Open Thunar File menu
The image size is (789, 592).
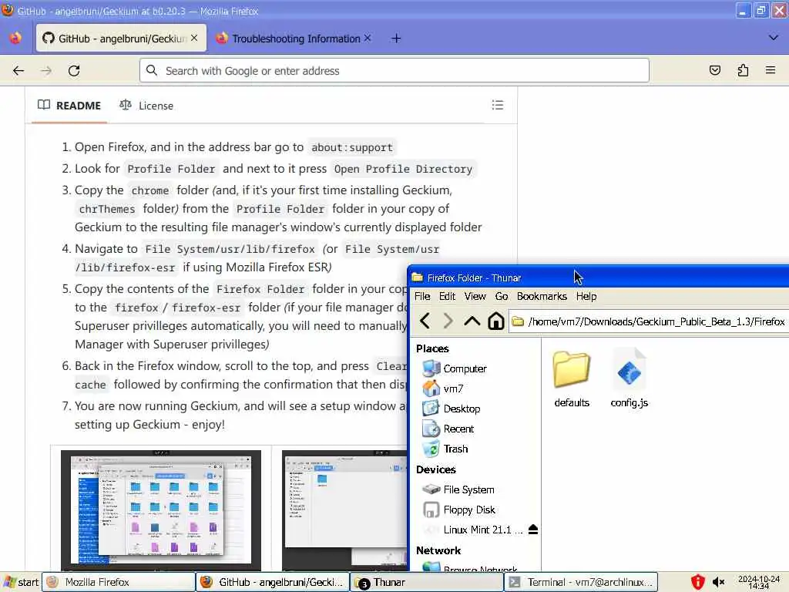click(422, 296)
